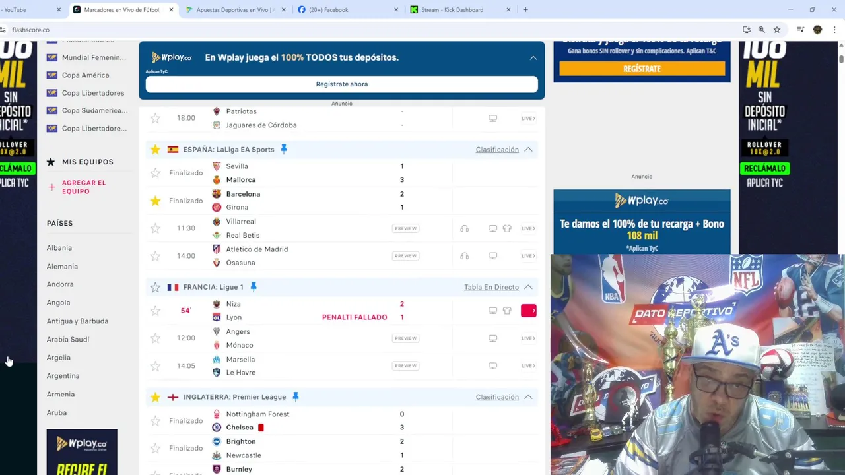This screenshot has height=475, width=845.
Task: Unfavorite the LaLiga EA Sports league star
Action: 155,150
